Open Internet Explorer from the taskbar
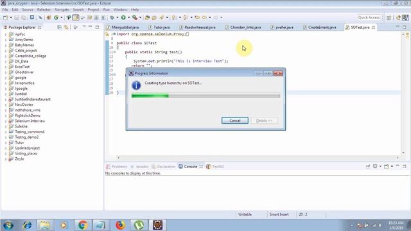Viewport: 411px width, 231px height. [27, 225]
